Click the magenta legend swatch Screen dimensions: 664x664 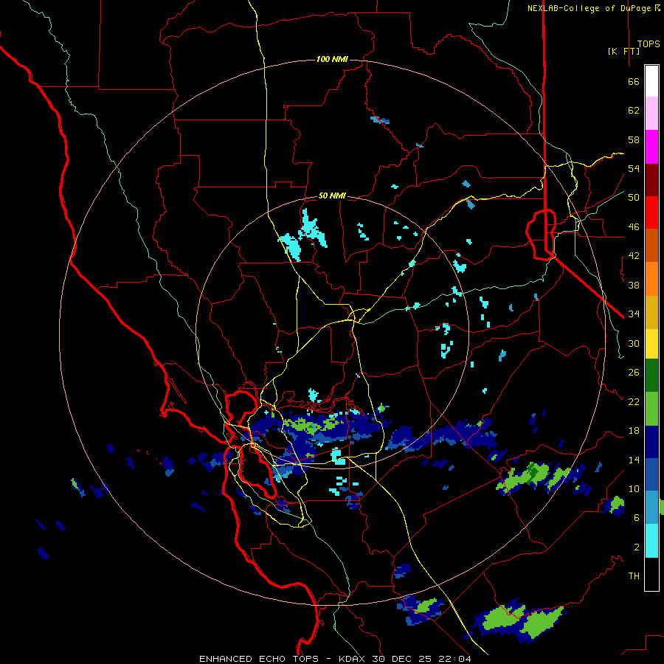point(651,147)
